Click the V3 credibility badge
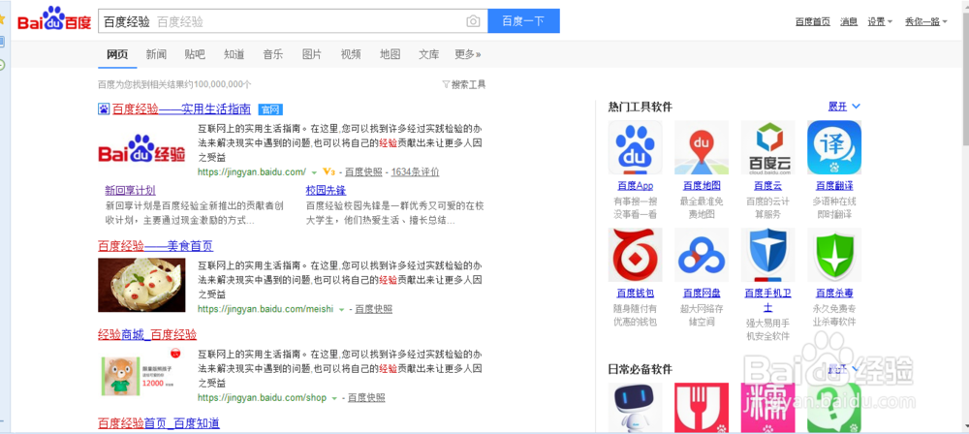The width and height of the screenshot is (969, 434). (328, 171)
